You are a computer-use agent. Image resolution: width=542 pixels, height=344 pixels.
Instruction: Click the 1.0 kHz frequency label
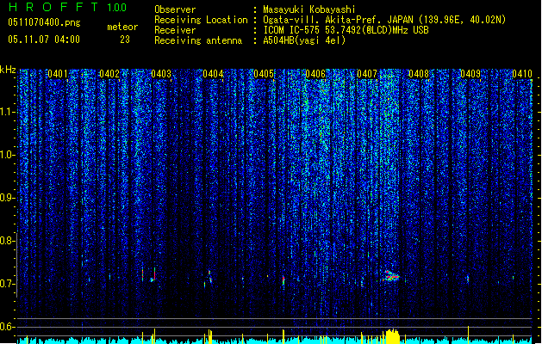7,155
